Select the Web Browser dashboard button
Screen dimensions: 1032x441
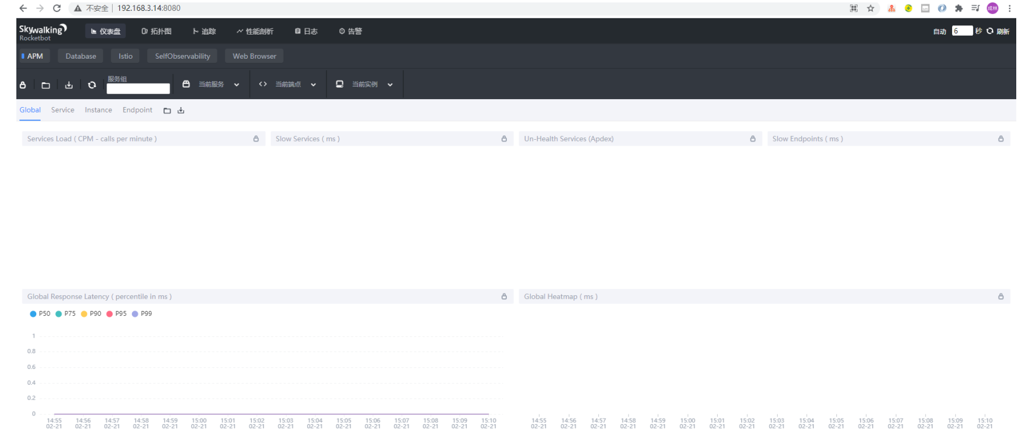254,56
